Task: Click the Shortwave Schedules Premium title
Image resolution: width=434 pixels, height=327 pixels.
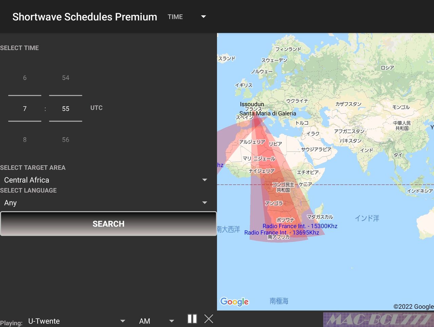Action: point(85,17)
